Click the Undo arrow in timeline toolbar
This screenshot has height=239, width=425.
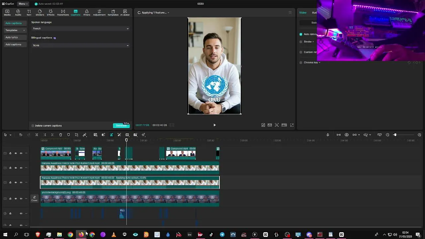pos(21,135)
